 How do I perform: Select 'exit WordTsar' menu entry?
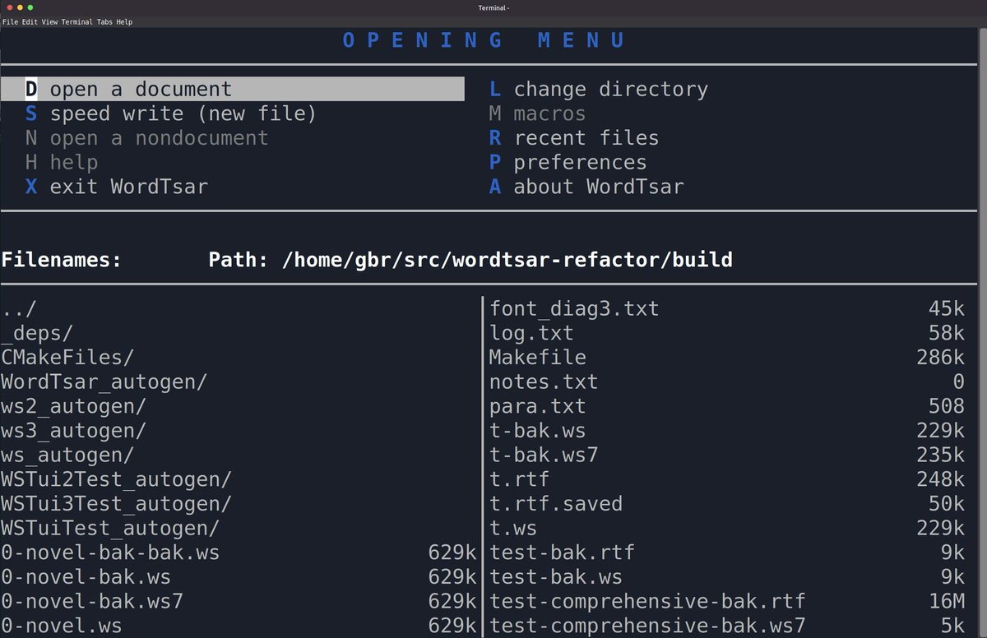click(x=117, y=187)
